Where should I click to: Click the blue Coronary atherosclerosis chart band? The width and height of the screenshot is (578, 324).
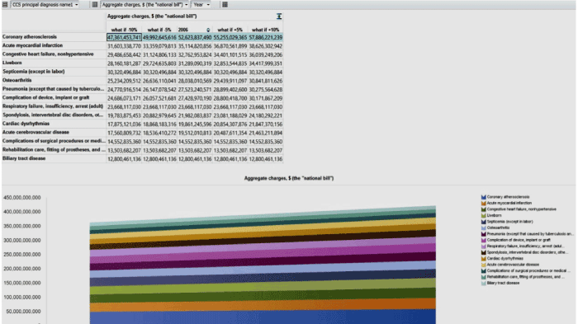263,317
